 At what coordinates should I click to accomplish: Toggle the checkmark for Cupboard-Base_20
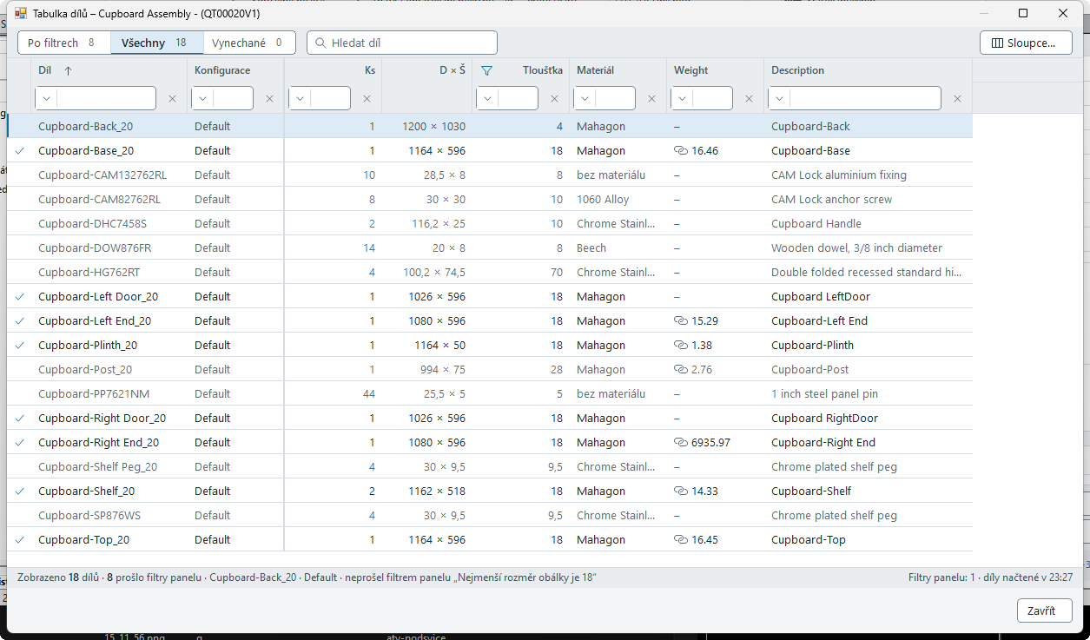coord(20,150)
